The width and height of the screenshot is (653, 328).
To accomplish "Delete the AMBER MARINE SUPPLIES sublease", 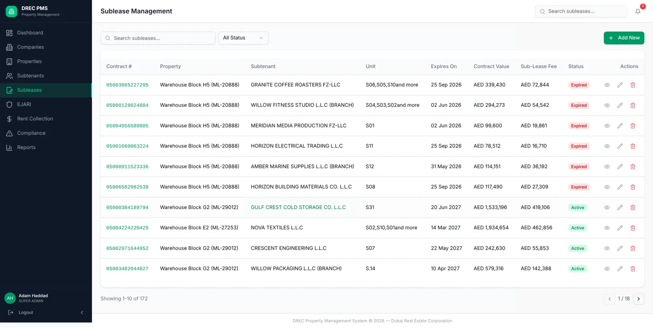I will (x=633, y=166).
